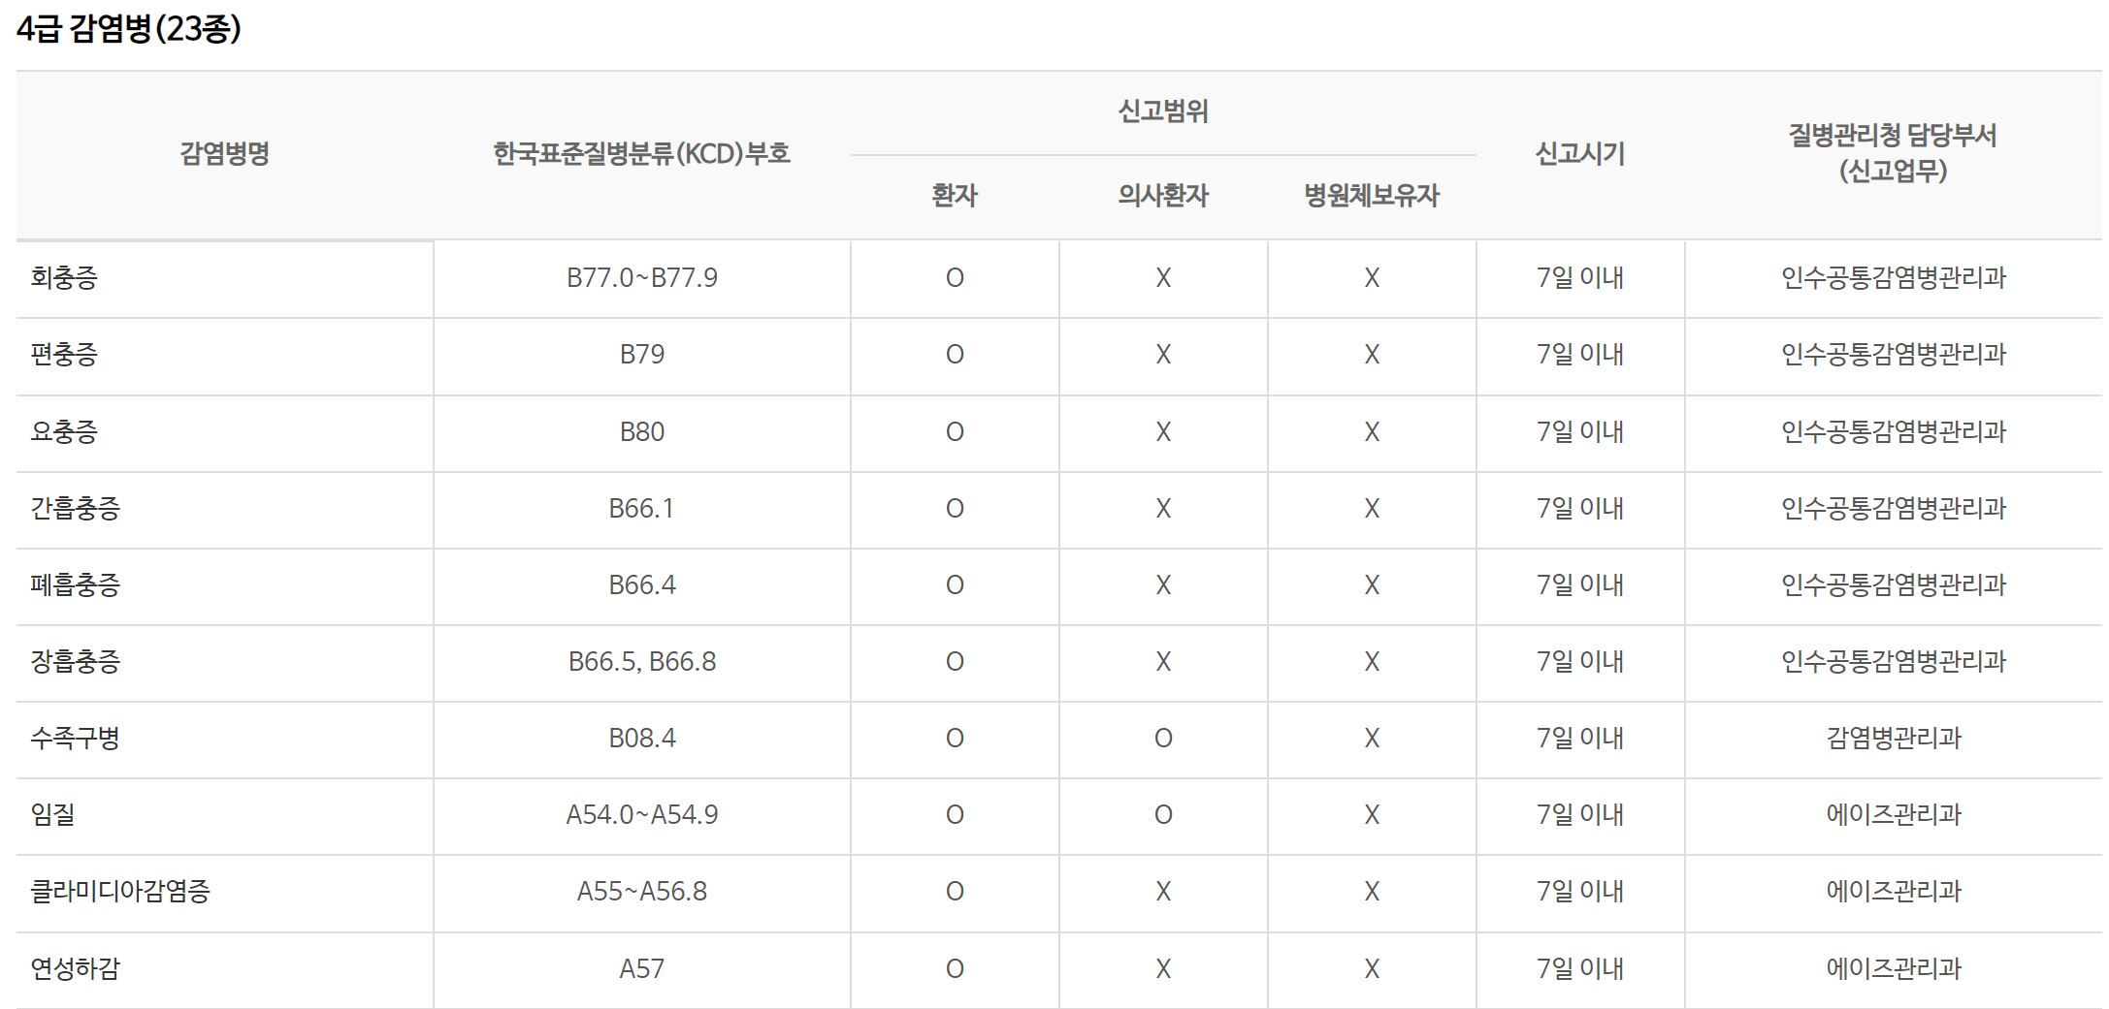Click 인수공통감염병관리과 in 회충증 row

pos(1894,278)
